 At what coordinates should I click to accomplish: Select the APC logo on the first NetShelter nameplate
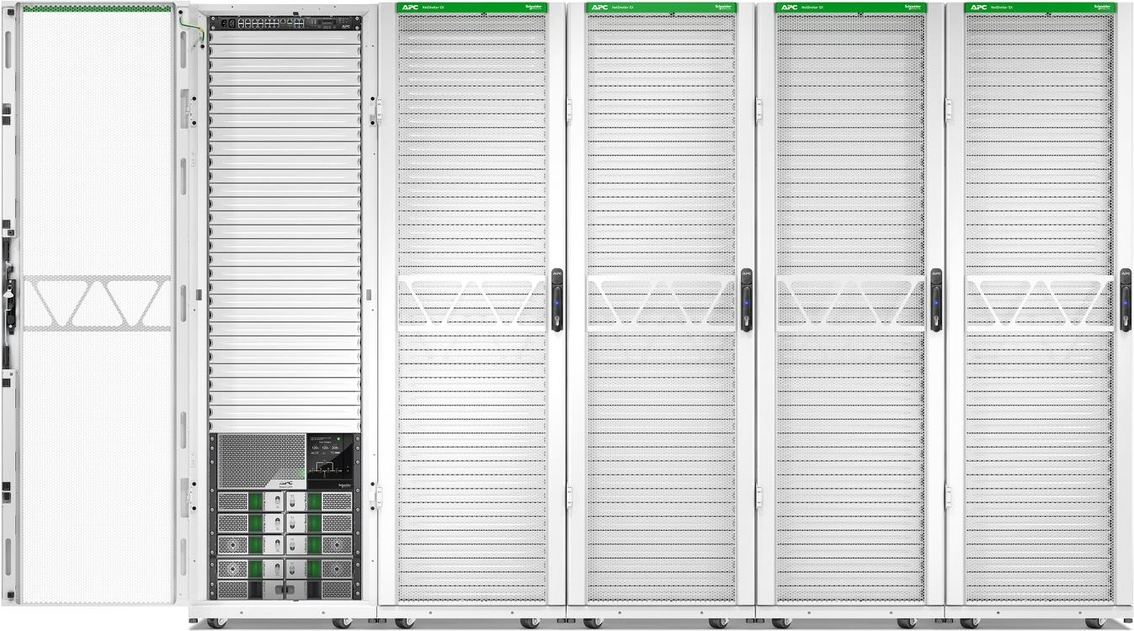pyautogui.click(x=411, y=7)
